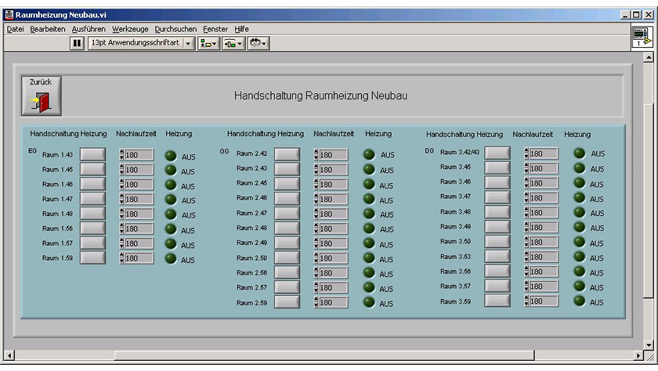Toggle manual heating switch for Raum 2.50
This screenshot has height=371, width=658.
[x=287, y=258]
